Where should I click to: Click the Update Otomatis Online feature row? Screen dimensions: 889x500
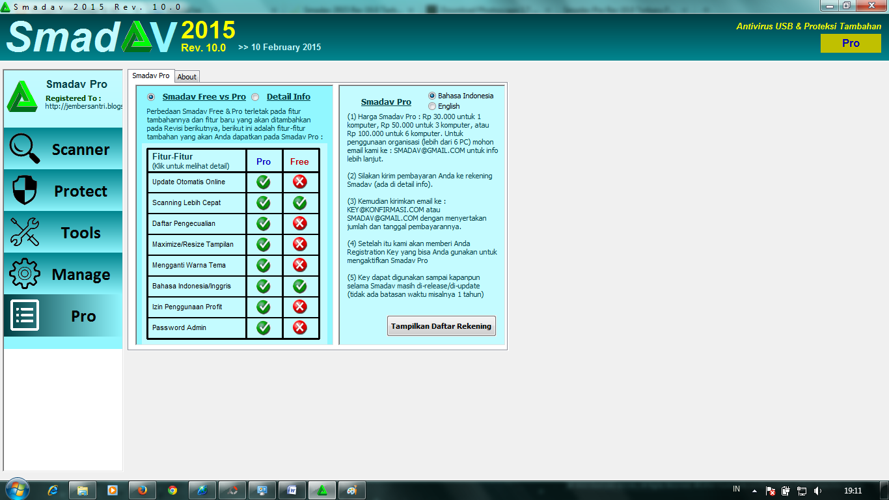pos(197,182)
